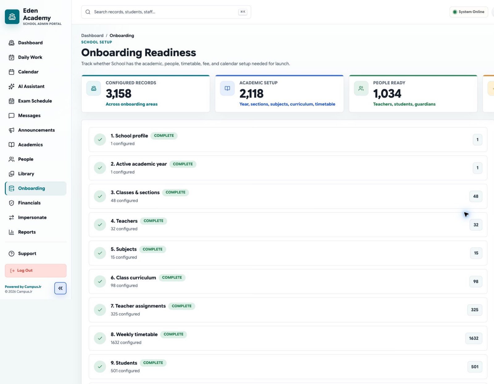Click COMPLETE badge on School profile
The width and height of the screenshot is (494, 384).
pos(164,136)
